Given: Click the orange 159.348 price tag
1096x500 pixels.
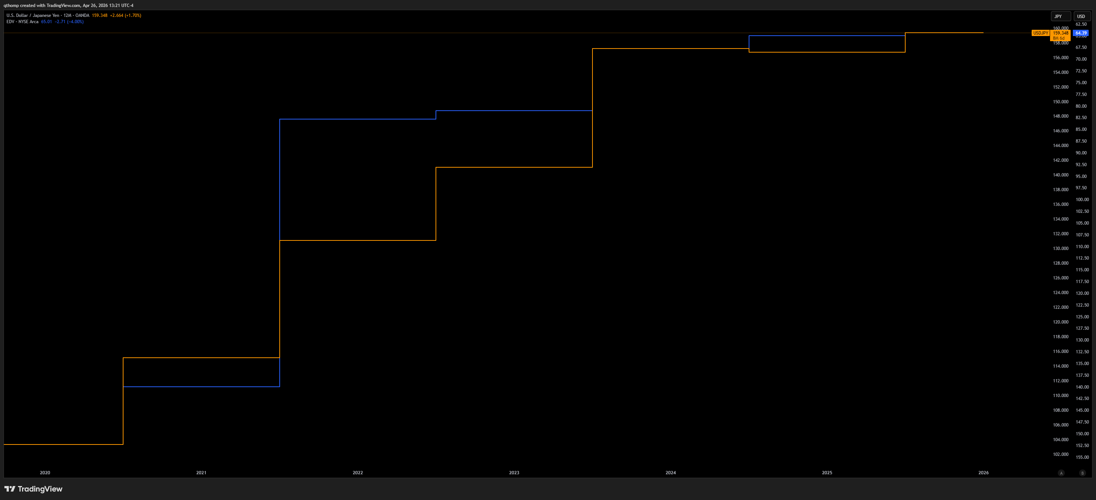Looking at the screenshot, I should (x=1060, y=33).
